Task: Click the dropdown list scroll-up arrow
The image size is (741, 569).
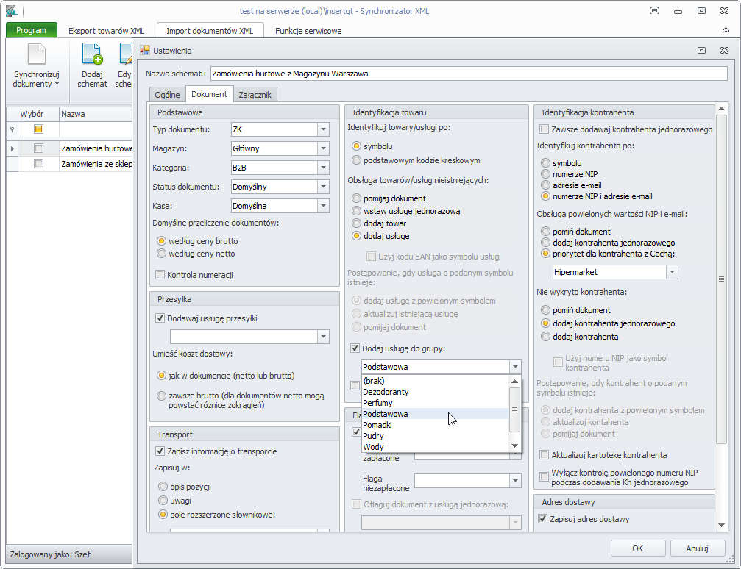Action: click(514, 381)
